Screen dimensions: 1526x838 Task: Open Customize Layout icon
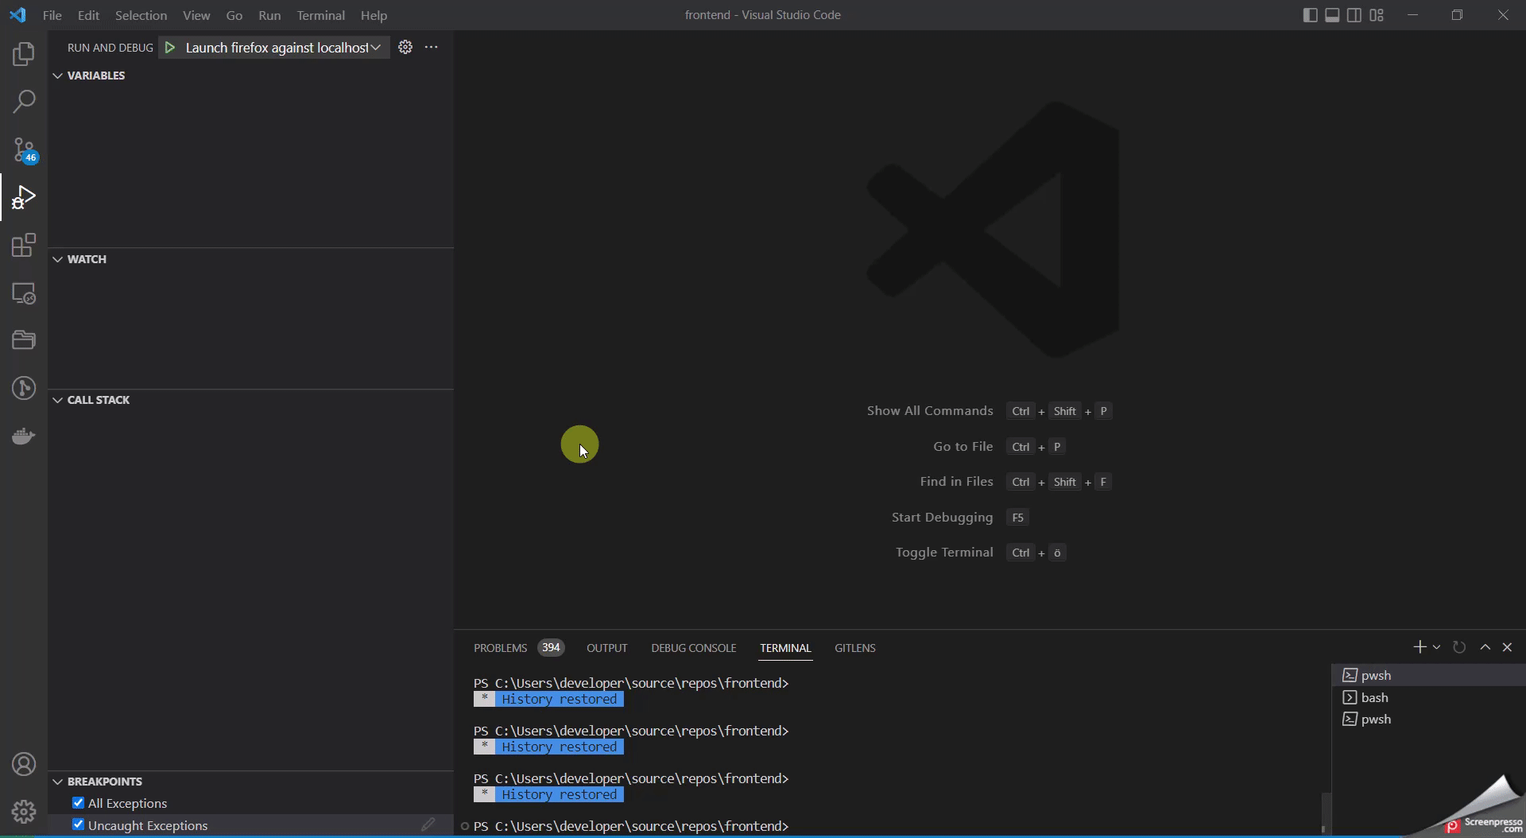point(1377,15)
